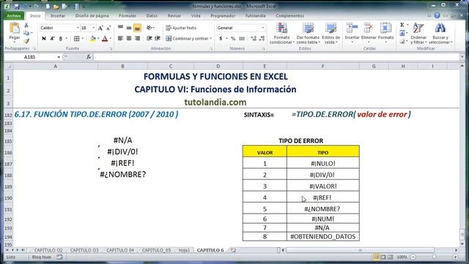This screenshot has width=469, height=264.
Task: Select the CAPITULO 02 sheet tab
Action: click(48, 250)
